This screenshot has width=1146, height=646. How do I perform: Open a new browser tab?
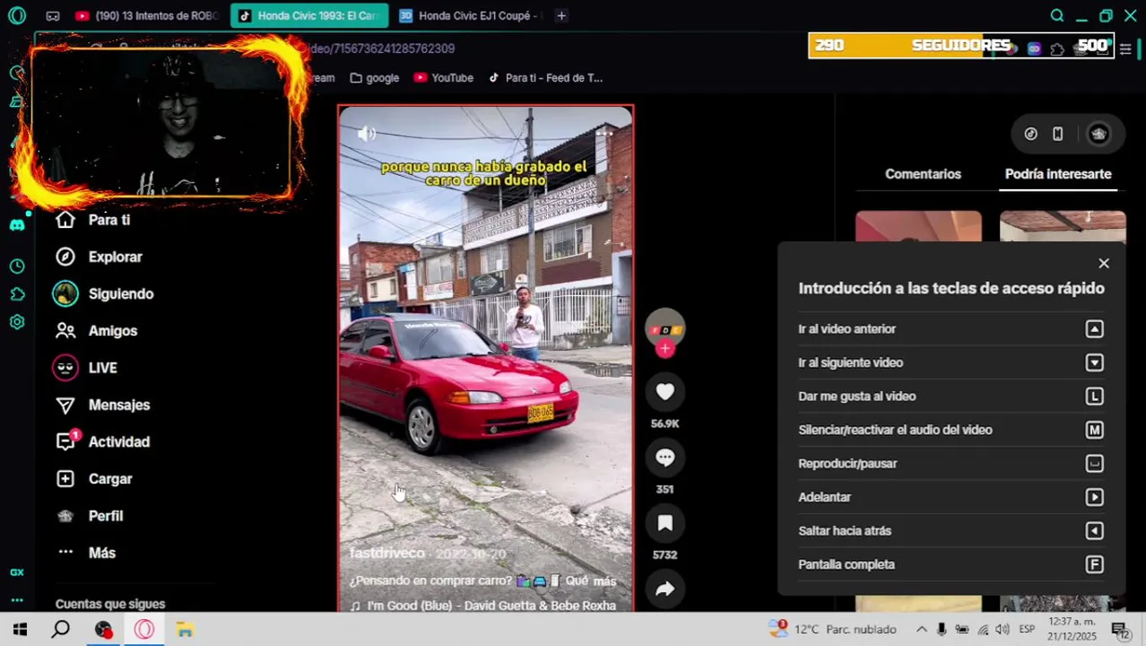pyautogui.click(x=560, y=15)
